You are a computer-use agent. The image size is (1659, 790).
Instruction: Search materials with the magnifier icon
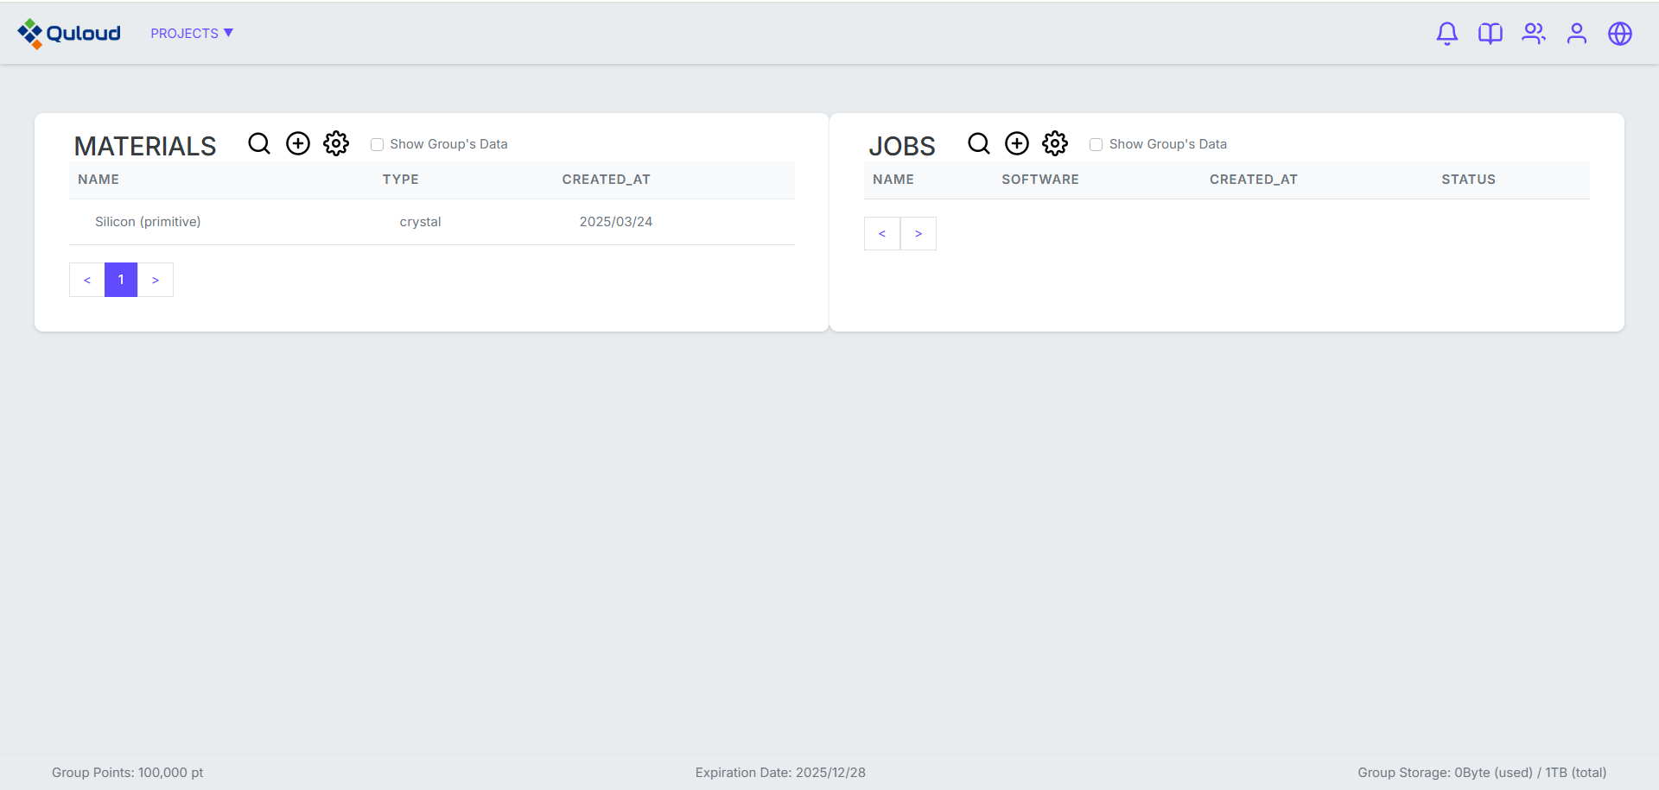pyautogui.click(x=259, y=143)
